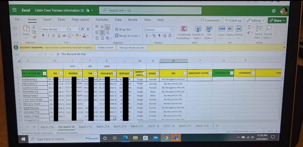Toggle Bottom Align
This screenshot has width=303, height=147.
tap(108, 27)
